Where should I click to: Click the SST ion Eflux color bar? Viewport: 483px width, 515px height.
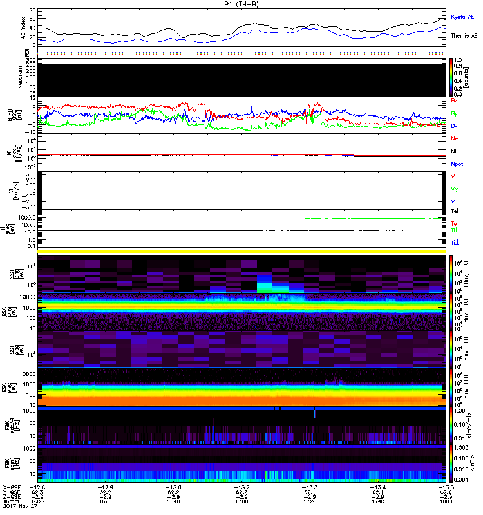[451, 274]
